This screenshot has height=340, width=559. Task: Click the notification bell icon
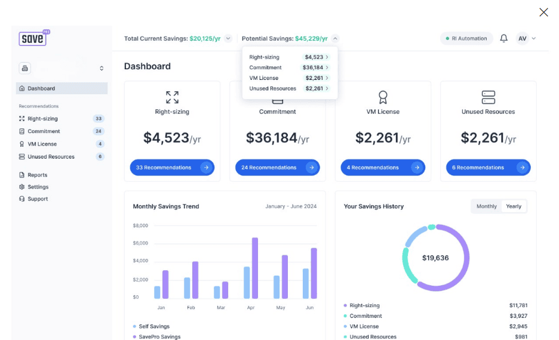coord(503,38)
